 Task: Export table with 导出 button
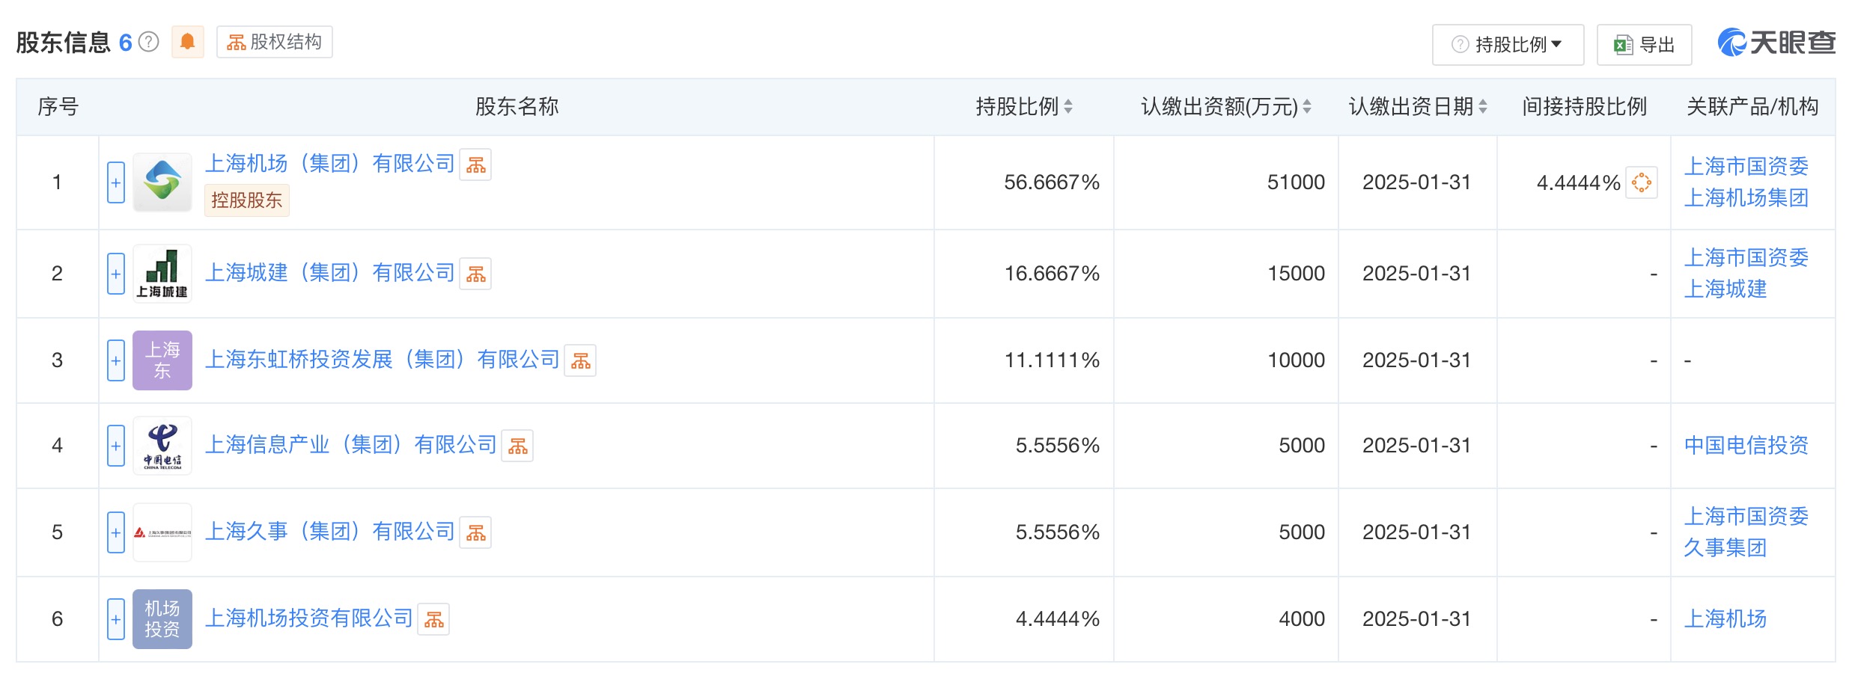[1644, 45]
